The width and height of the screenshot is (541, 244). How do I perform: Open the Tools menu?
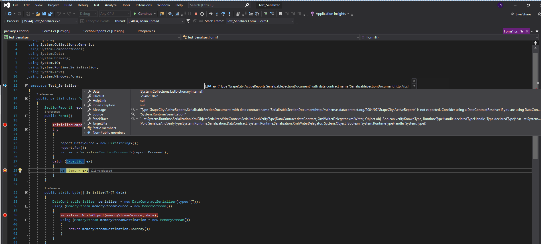point(126,5)
